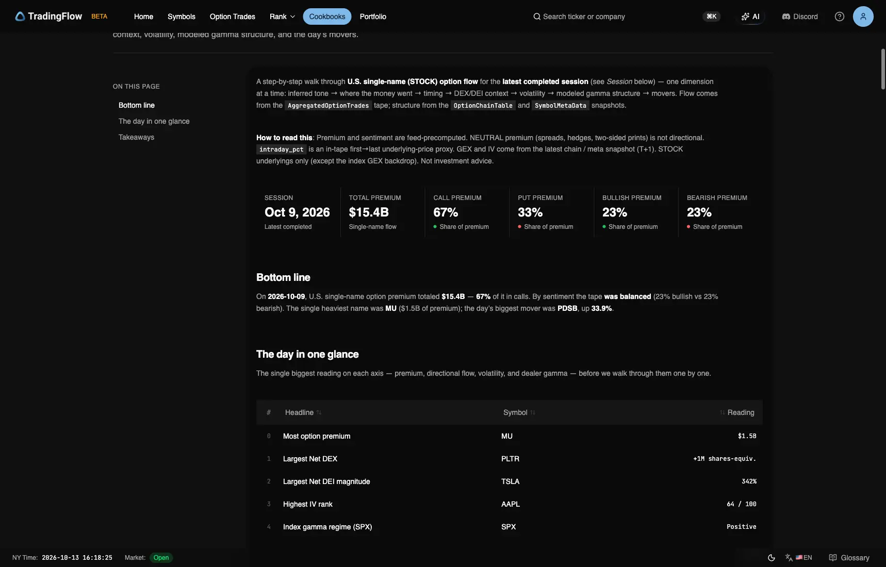Select the Most option premium row
Image resolution: width=886 pixels, height=567 pixels.
pos(510,436)
